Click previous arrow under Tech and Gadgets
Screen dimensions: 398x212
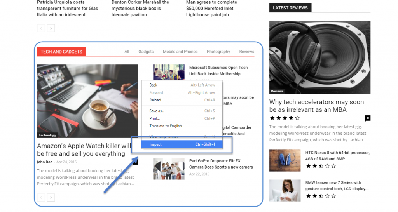pyautogui.click(x=41, y=198)
